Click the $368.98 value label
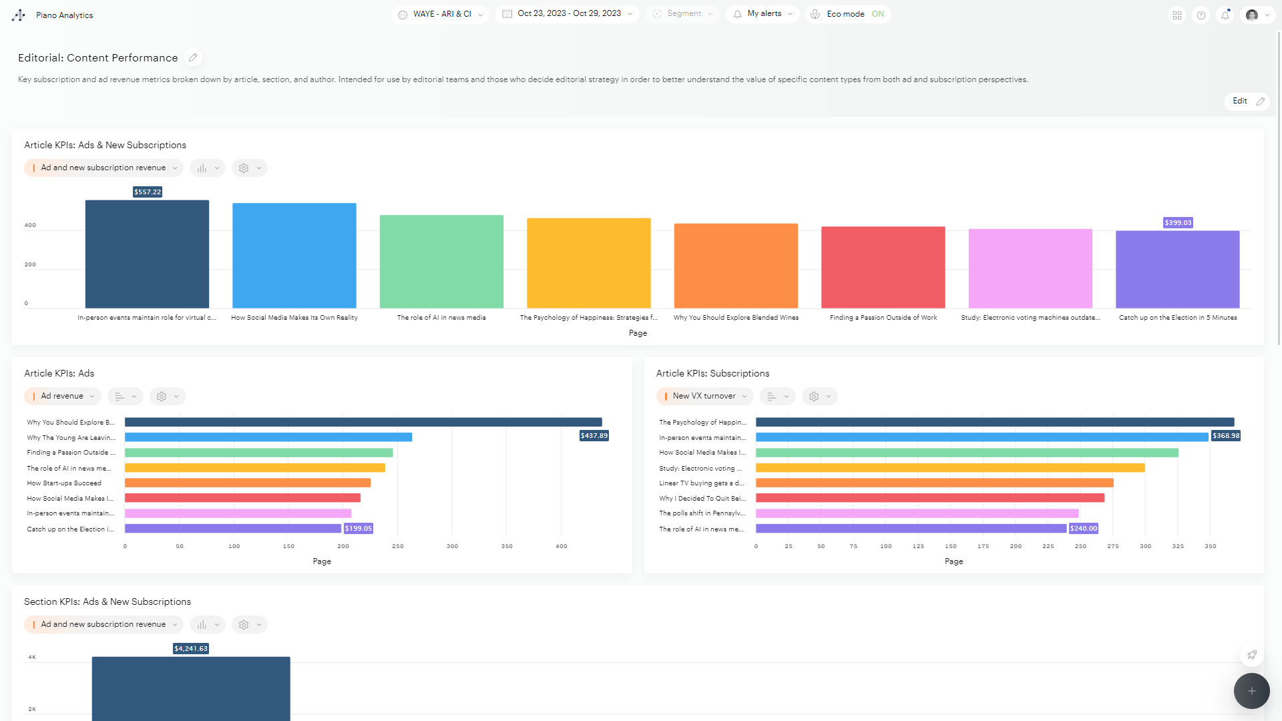The image size is (1282, 721). (x=1226, y=436)
